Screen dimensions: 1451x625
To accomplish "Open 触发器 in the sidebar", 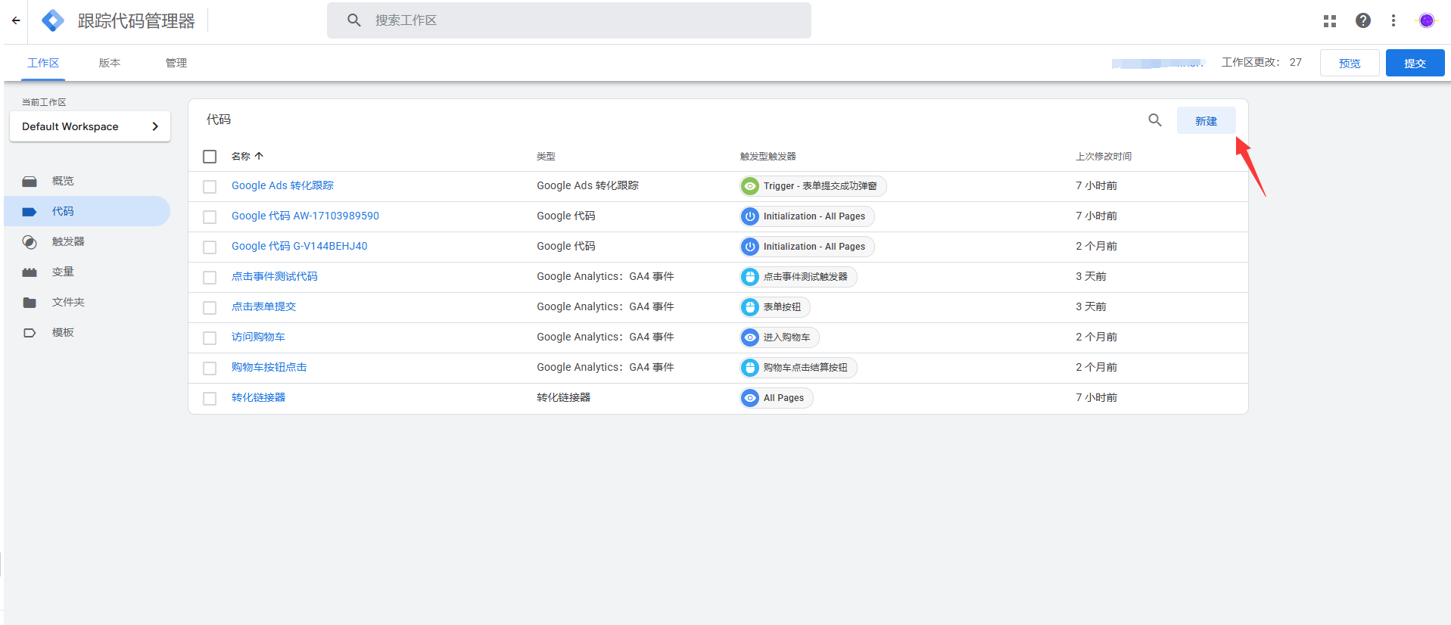I will coord(68,242).
